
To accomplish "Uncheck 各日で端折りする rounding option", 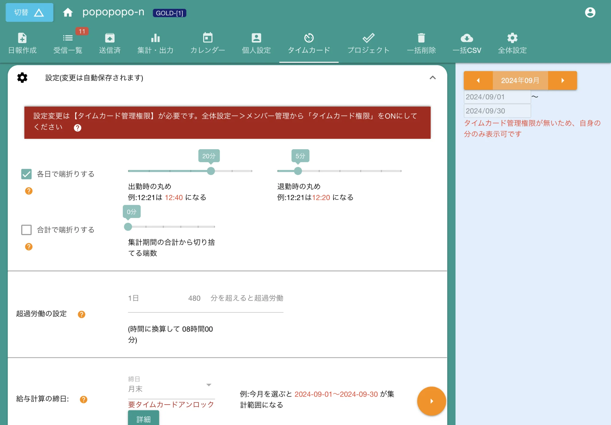I will 26,174.
